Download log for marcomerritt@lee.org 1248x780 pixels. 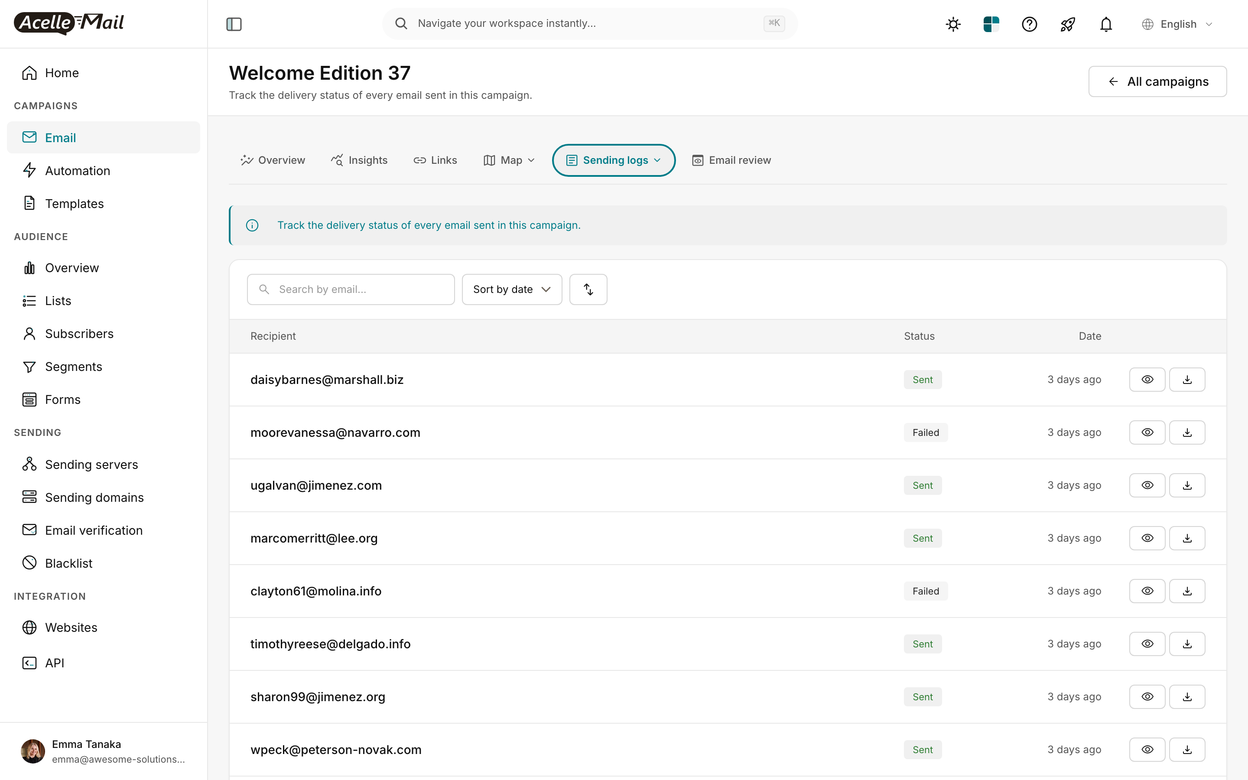pyautogui.click(x=1186, y=538)
